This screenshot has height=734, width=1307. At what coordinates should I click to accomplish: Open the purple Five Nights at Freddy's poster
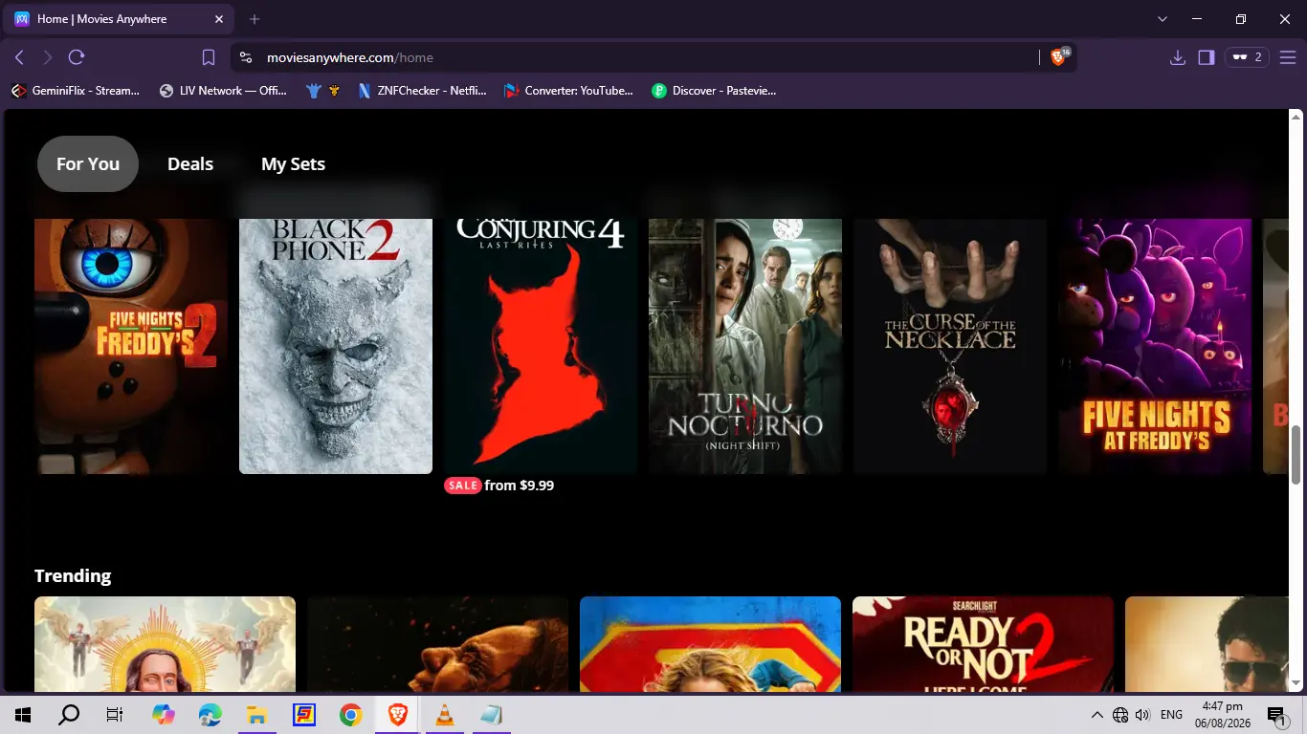pyautogui.click(x=1155, y=346)
